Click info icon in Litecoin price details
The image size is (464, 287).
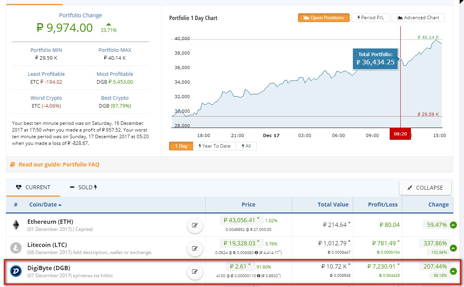click(x=256, y=253)
